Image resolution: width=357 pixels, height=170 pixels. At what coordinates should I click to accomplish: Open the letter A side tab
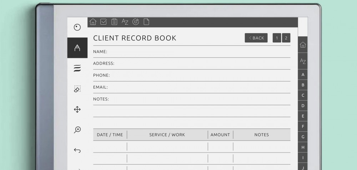pos(303,75)
